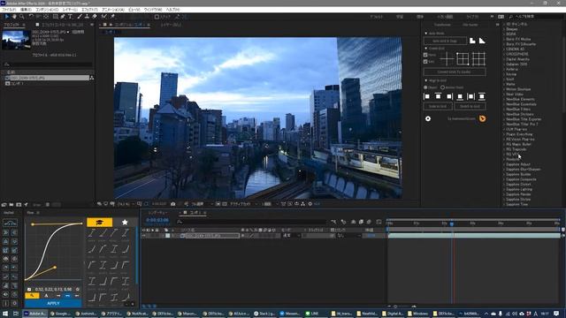Open the Windows Start button

pos(5,314)
